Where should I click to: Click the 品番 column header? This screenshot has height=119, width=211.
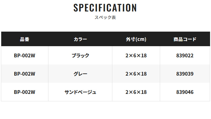[x=25, y=39]
